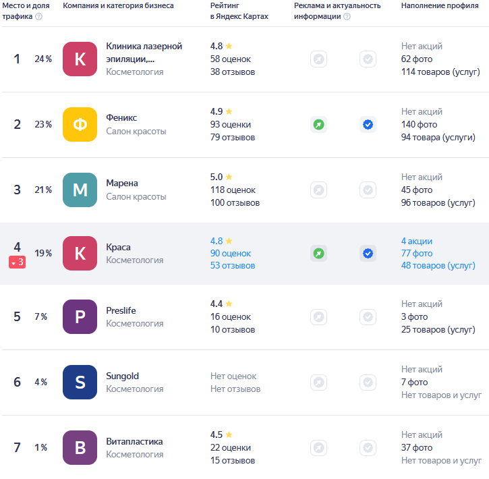Click the grey advertising icon for Клиника лазерной эпиляции
Screen dimensions: 489x479
(318, 59)
